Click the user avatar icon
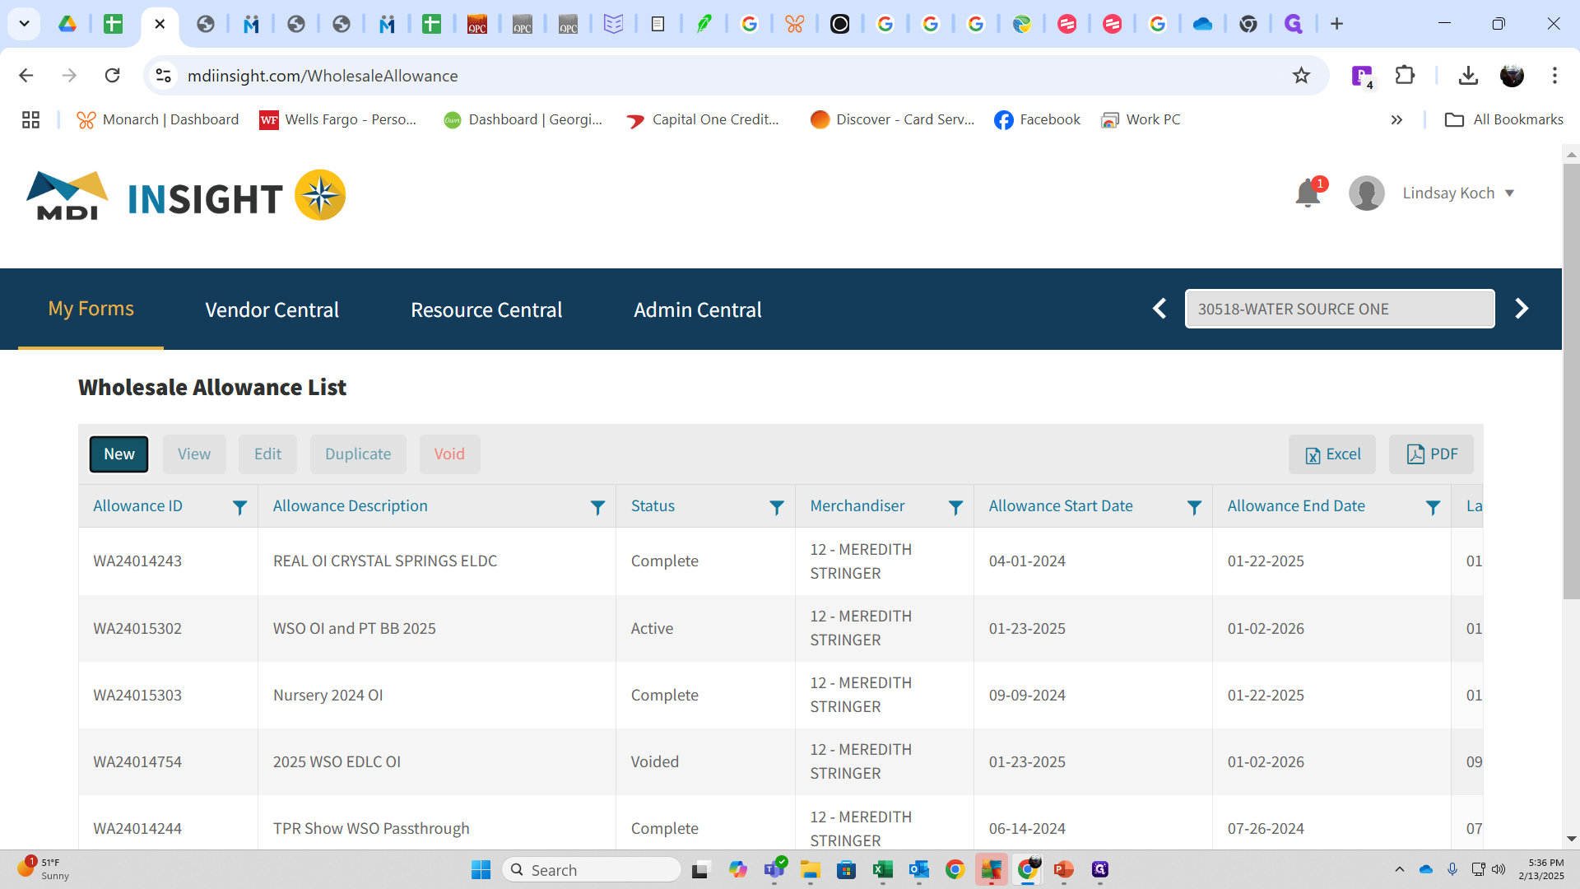This screenshot has height=889, width=1580. pos(1366,193)
